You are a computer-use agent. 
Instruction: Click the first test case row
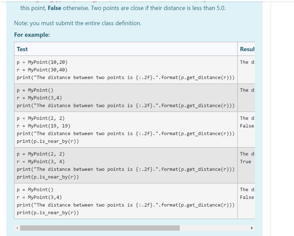(x=125, y=70)
